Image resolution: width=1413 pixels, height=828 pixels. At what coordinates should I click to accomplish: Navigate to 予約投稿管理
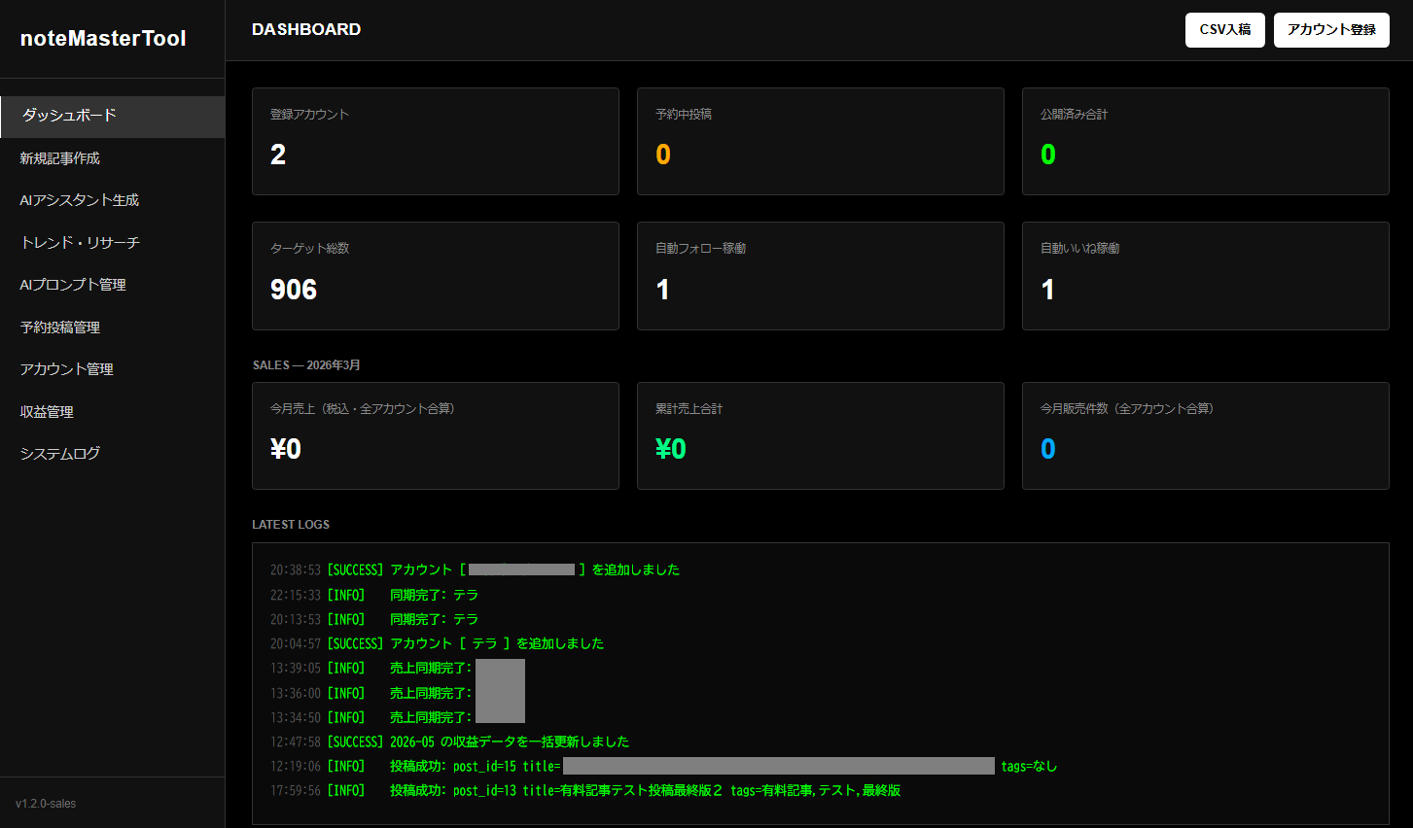click(60, 328)
